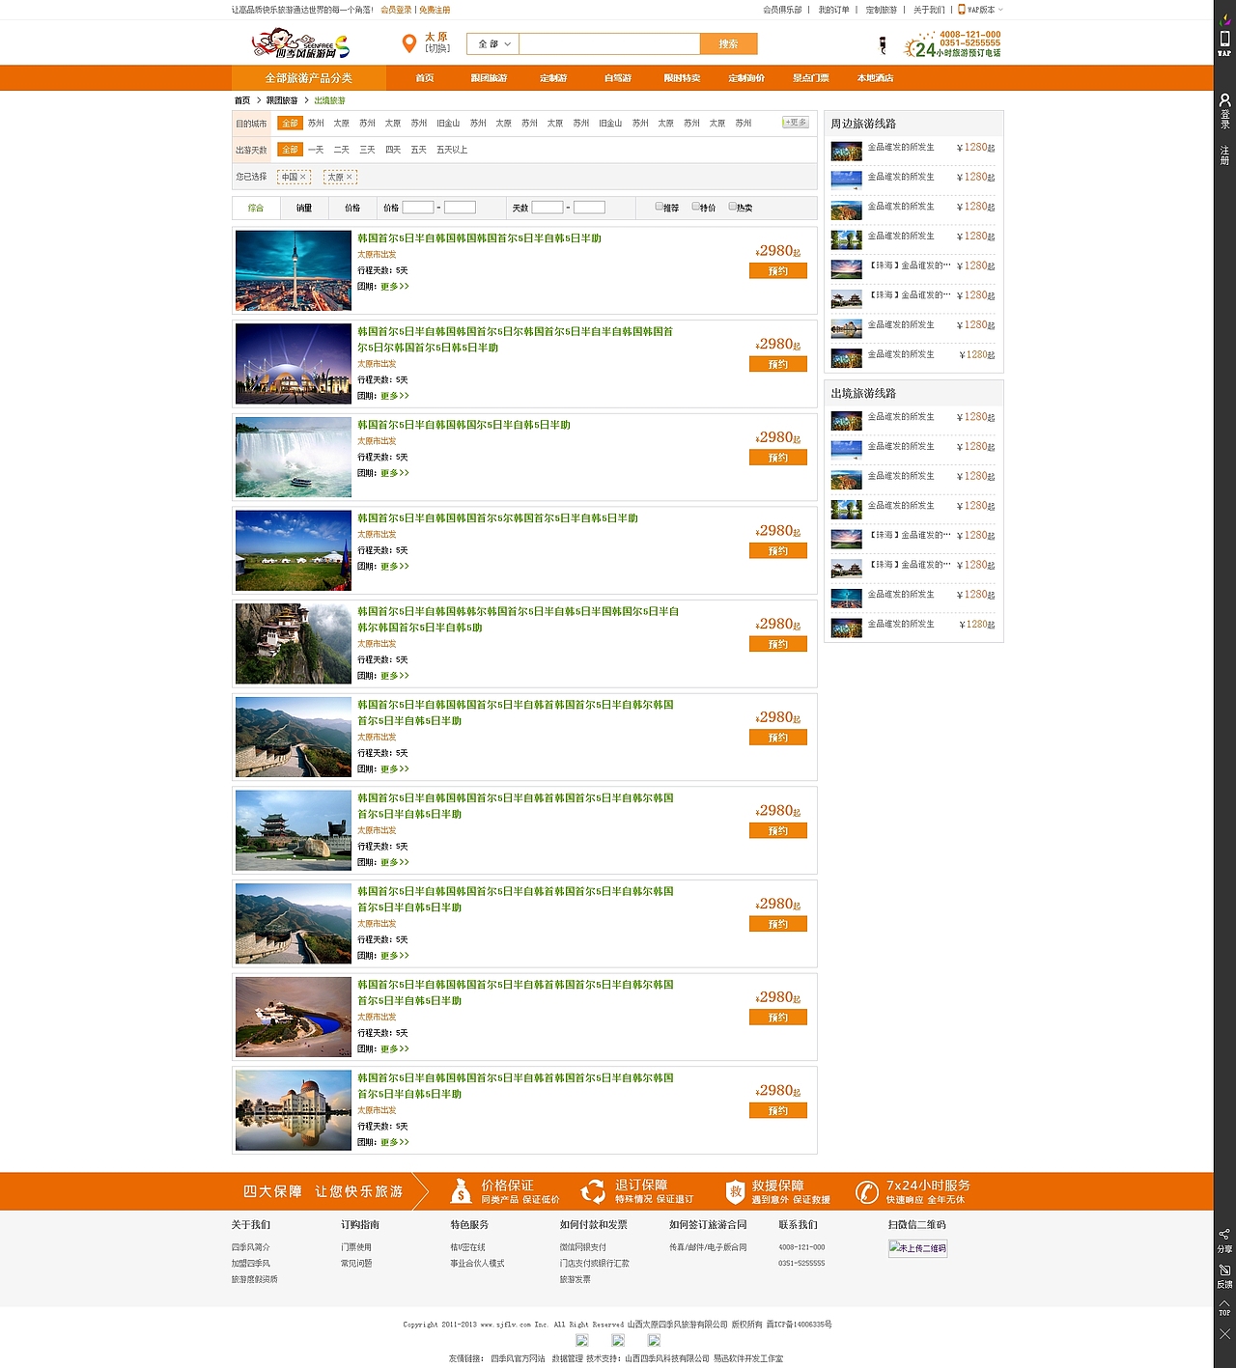The image size is (1236, 1368).
Task: Click the orange location pin icon
Action: point(409,43)
